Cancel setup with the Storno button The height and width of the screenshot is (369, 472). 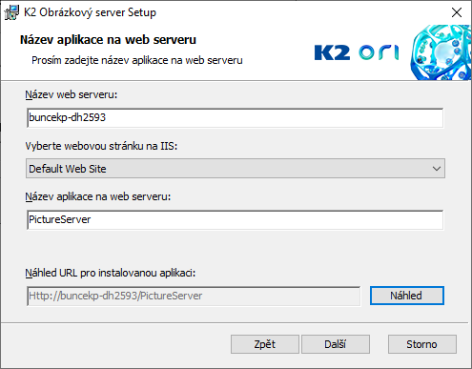(422, 344)
